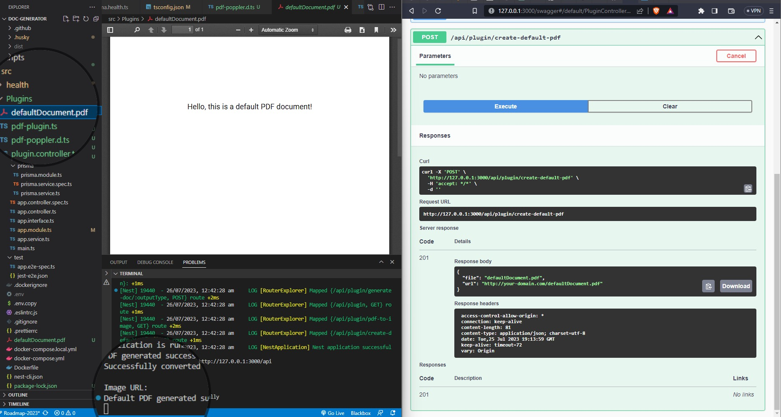Bookmark the current page in address bar
Viewport: 781px width, 417px height.
475,11
